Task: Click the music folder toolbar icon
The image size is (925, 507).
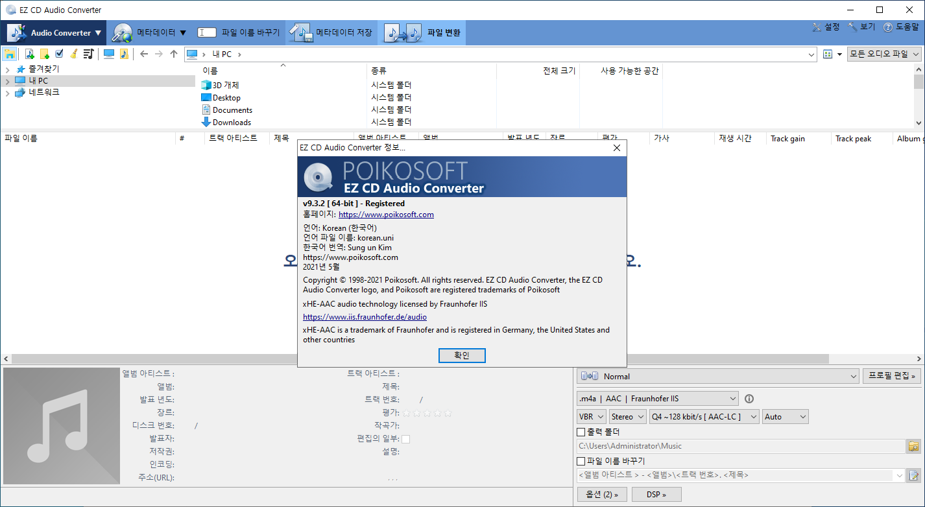Action: click(x=124, y=54)
